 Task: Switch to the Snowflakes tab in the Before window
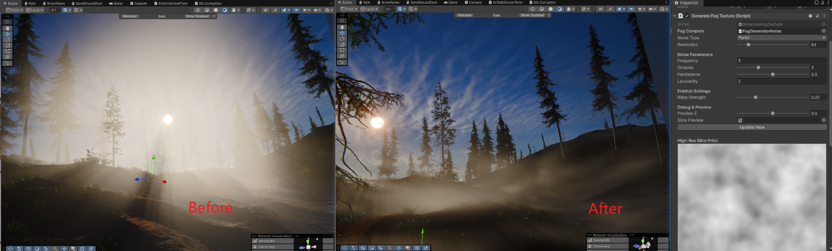pyautogui.click(x=53, y=3)
